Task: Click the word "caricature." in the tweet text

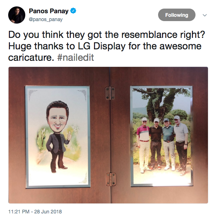Action: click(31, 58)
